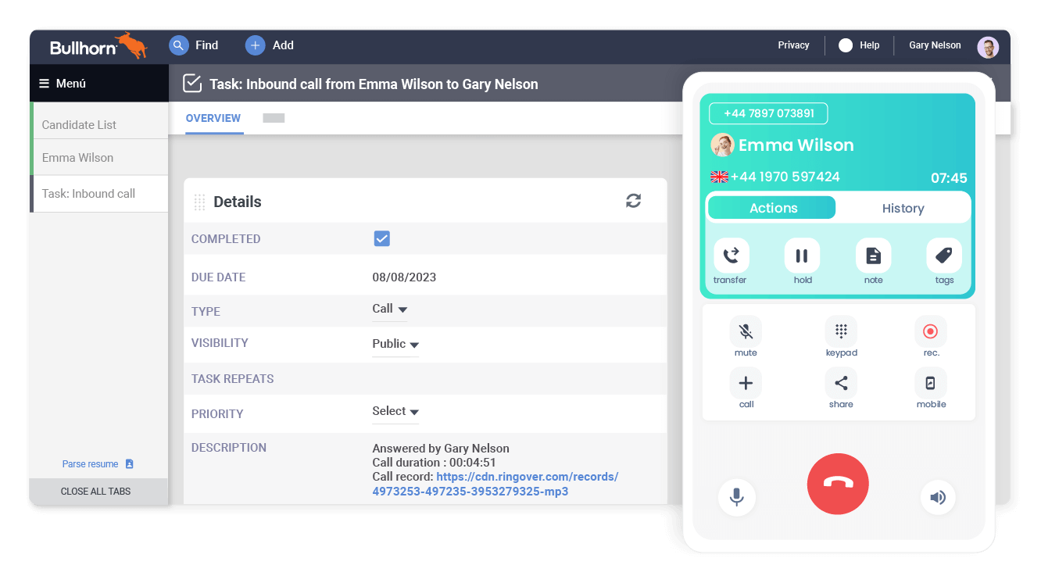This screenshot has width=1041, height=583.
Task: Open the Priority Select dropdown
Action: pos(395,411)
